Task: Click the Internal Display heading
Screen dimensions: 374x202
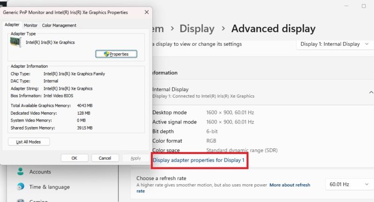Action: [x=170, y=89]
